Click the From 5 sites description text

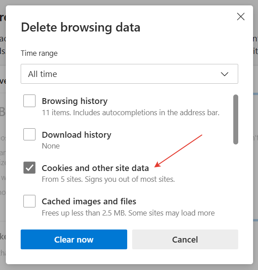pos(108,179)
